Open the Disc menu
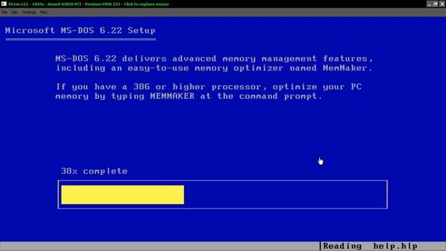Viewport: 446px width, 251px height. (x=15, y=13)
